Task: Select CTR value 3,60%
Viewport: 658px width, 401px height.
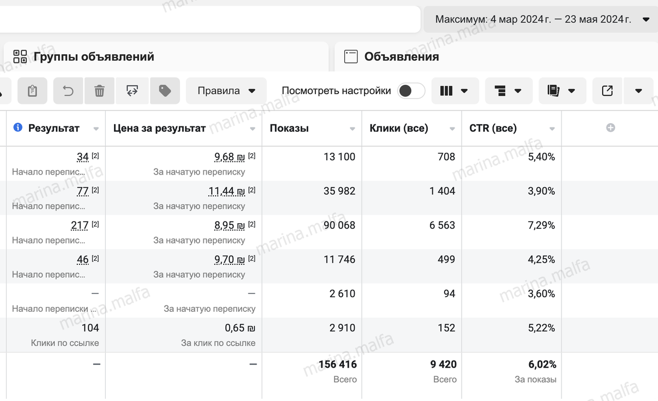Action: [541, 294]
